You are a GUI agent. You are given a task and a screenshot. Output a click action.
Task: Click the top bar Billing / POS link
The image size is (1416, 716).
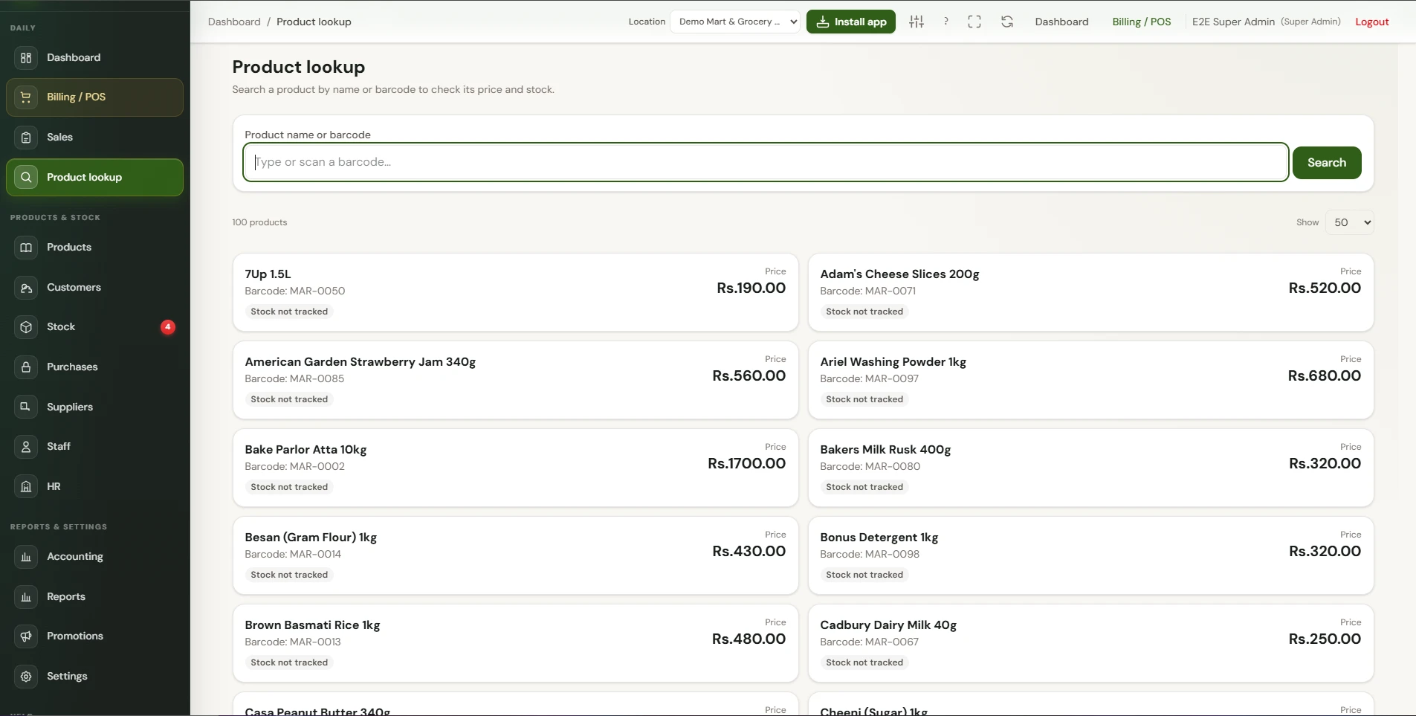(1142, 22)
